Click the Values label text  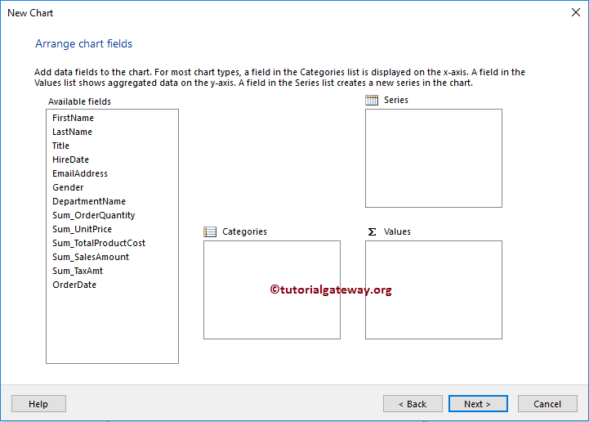pos(397,231)
